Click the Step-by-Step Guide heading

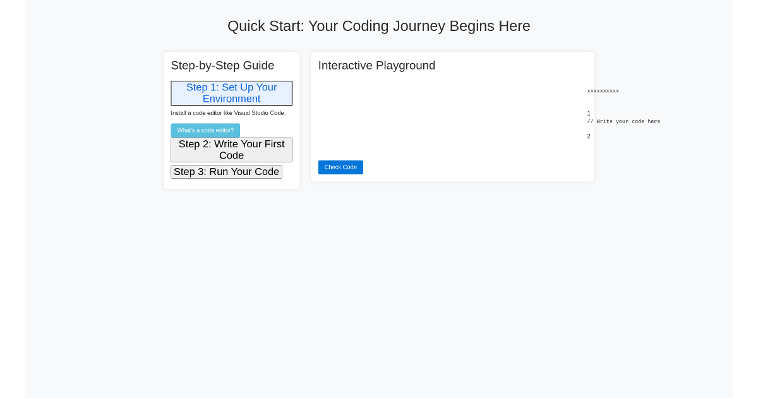point(222,65)
